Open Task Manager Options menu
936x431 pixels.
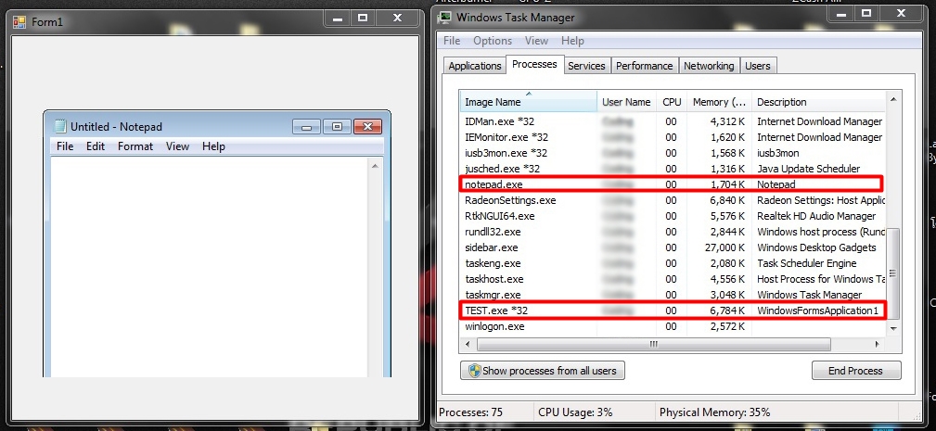[x=493, y=41]
